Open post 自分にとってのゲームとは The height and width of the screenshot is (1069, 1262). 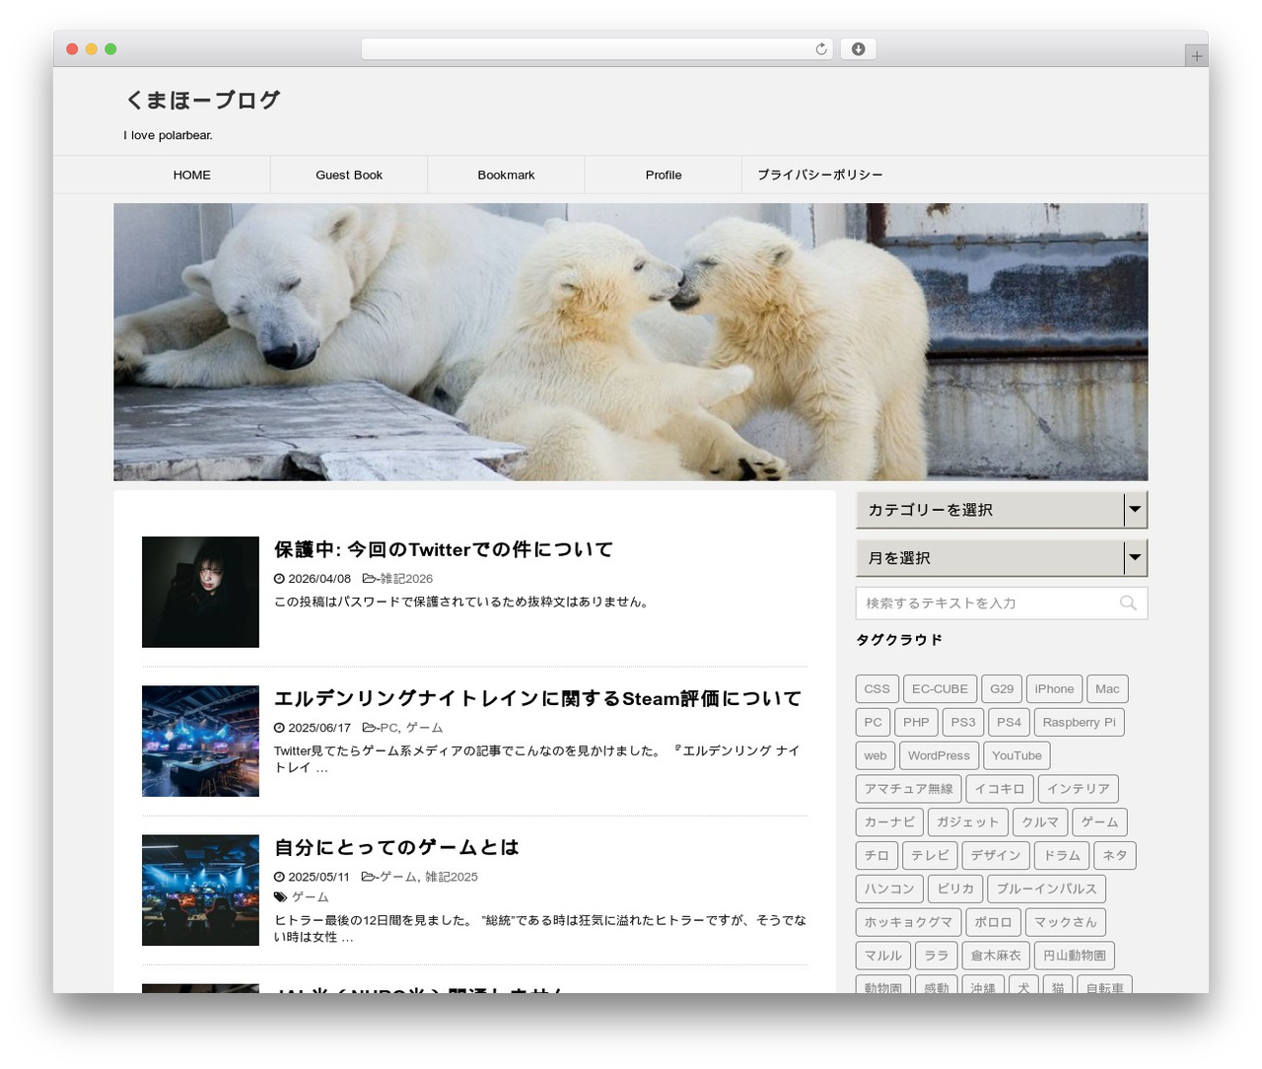point(396,847)
